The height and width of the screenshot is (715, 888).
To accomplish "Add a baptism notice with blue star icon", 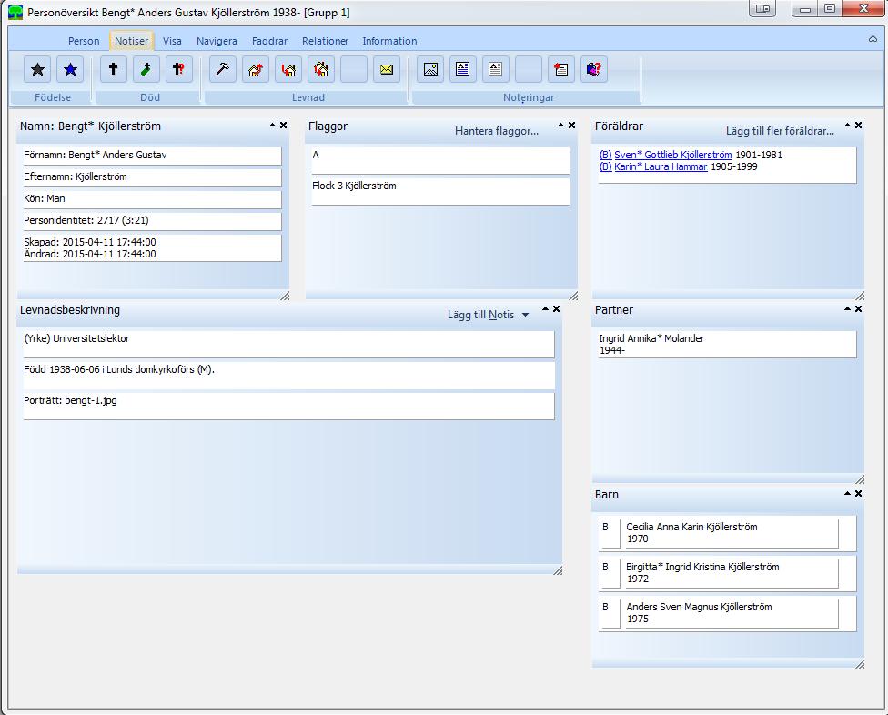I will pyautogui.click(x=70, y=70).
